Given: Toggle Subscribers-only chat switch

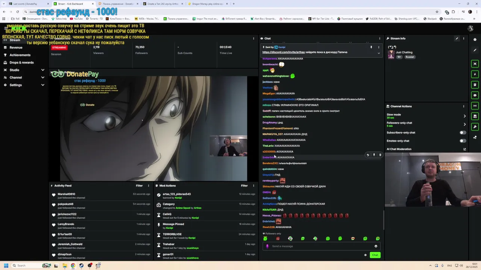Looking at the screenshot, I should point(463,133).
